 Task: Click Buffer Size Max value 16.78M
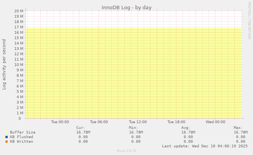click(241, 132)
